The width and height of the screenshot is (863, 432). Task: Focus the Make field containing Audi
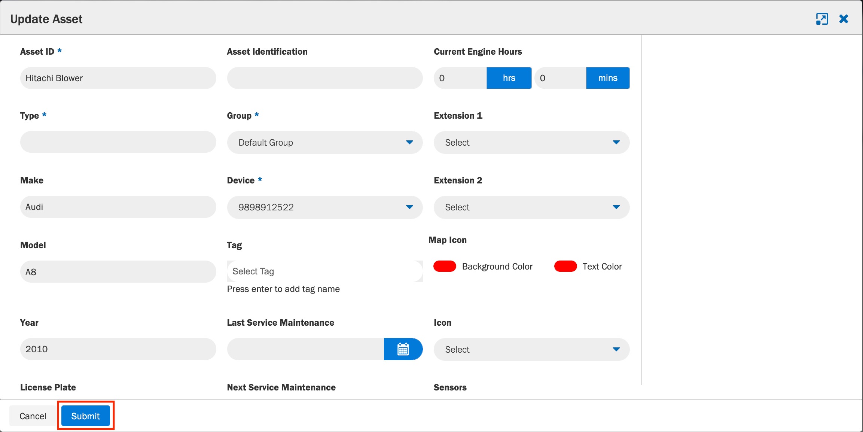(118, 207)
